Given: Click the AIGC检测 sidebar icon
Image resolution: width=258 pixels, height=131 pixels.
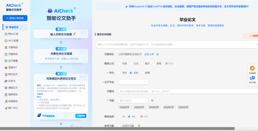Looking at the screenshot, I should [6, 40].
